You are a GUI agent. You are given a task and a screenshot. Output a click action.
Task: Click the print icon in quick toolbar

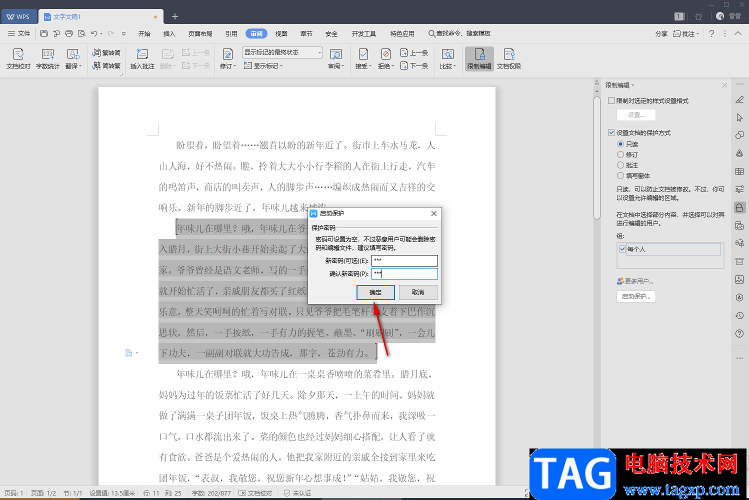pos(69,33)
